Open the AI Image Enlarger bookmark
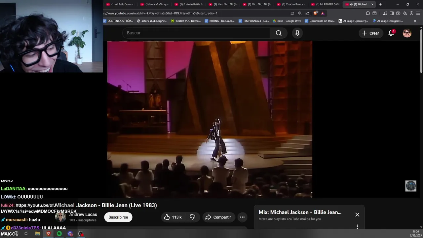The image size is (423, 238). [x=388, y=21]
